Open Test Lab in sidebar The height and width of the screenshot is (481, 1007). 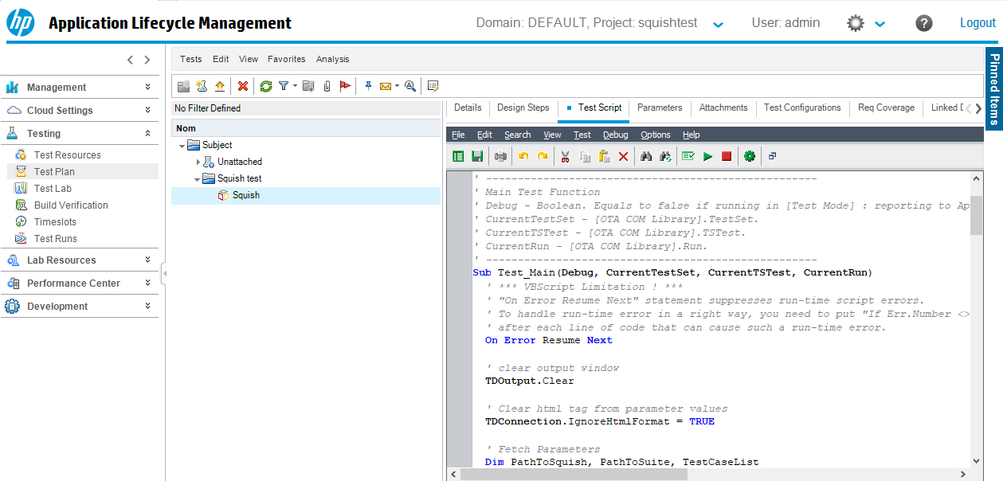pyautogui.click(x=53, y=189)
